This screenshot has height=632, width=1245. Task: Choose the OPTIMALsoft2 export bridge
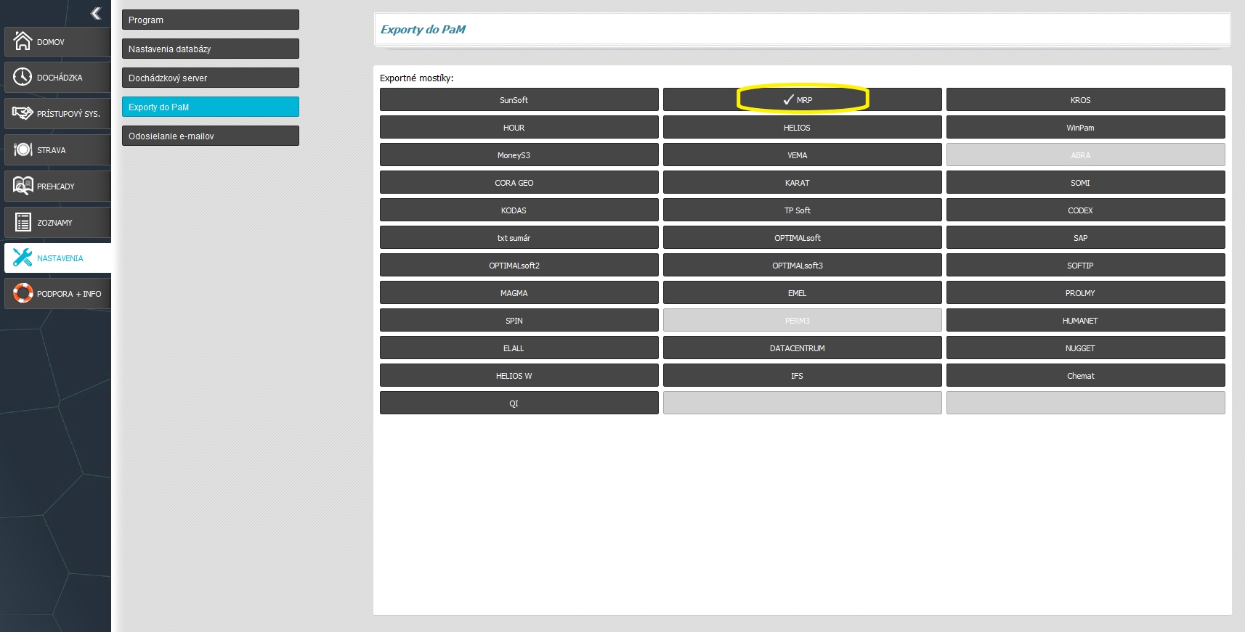pyautogui.click(x=519, y=265)
